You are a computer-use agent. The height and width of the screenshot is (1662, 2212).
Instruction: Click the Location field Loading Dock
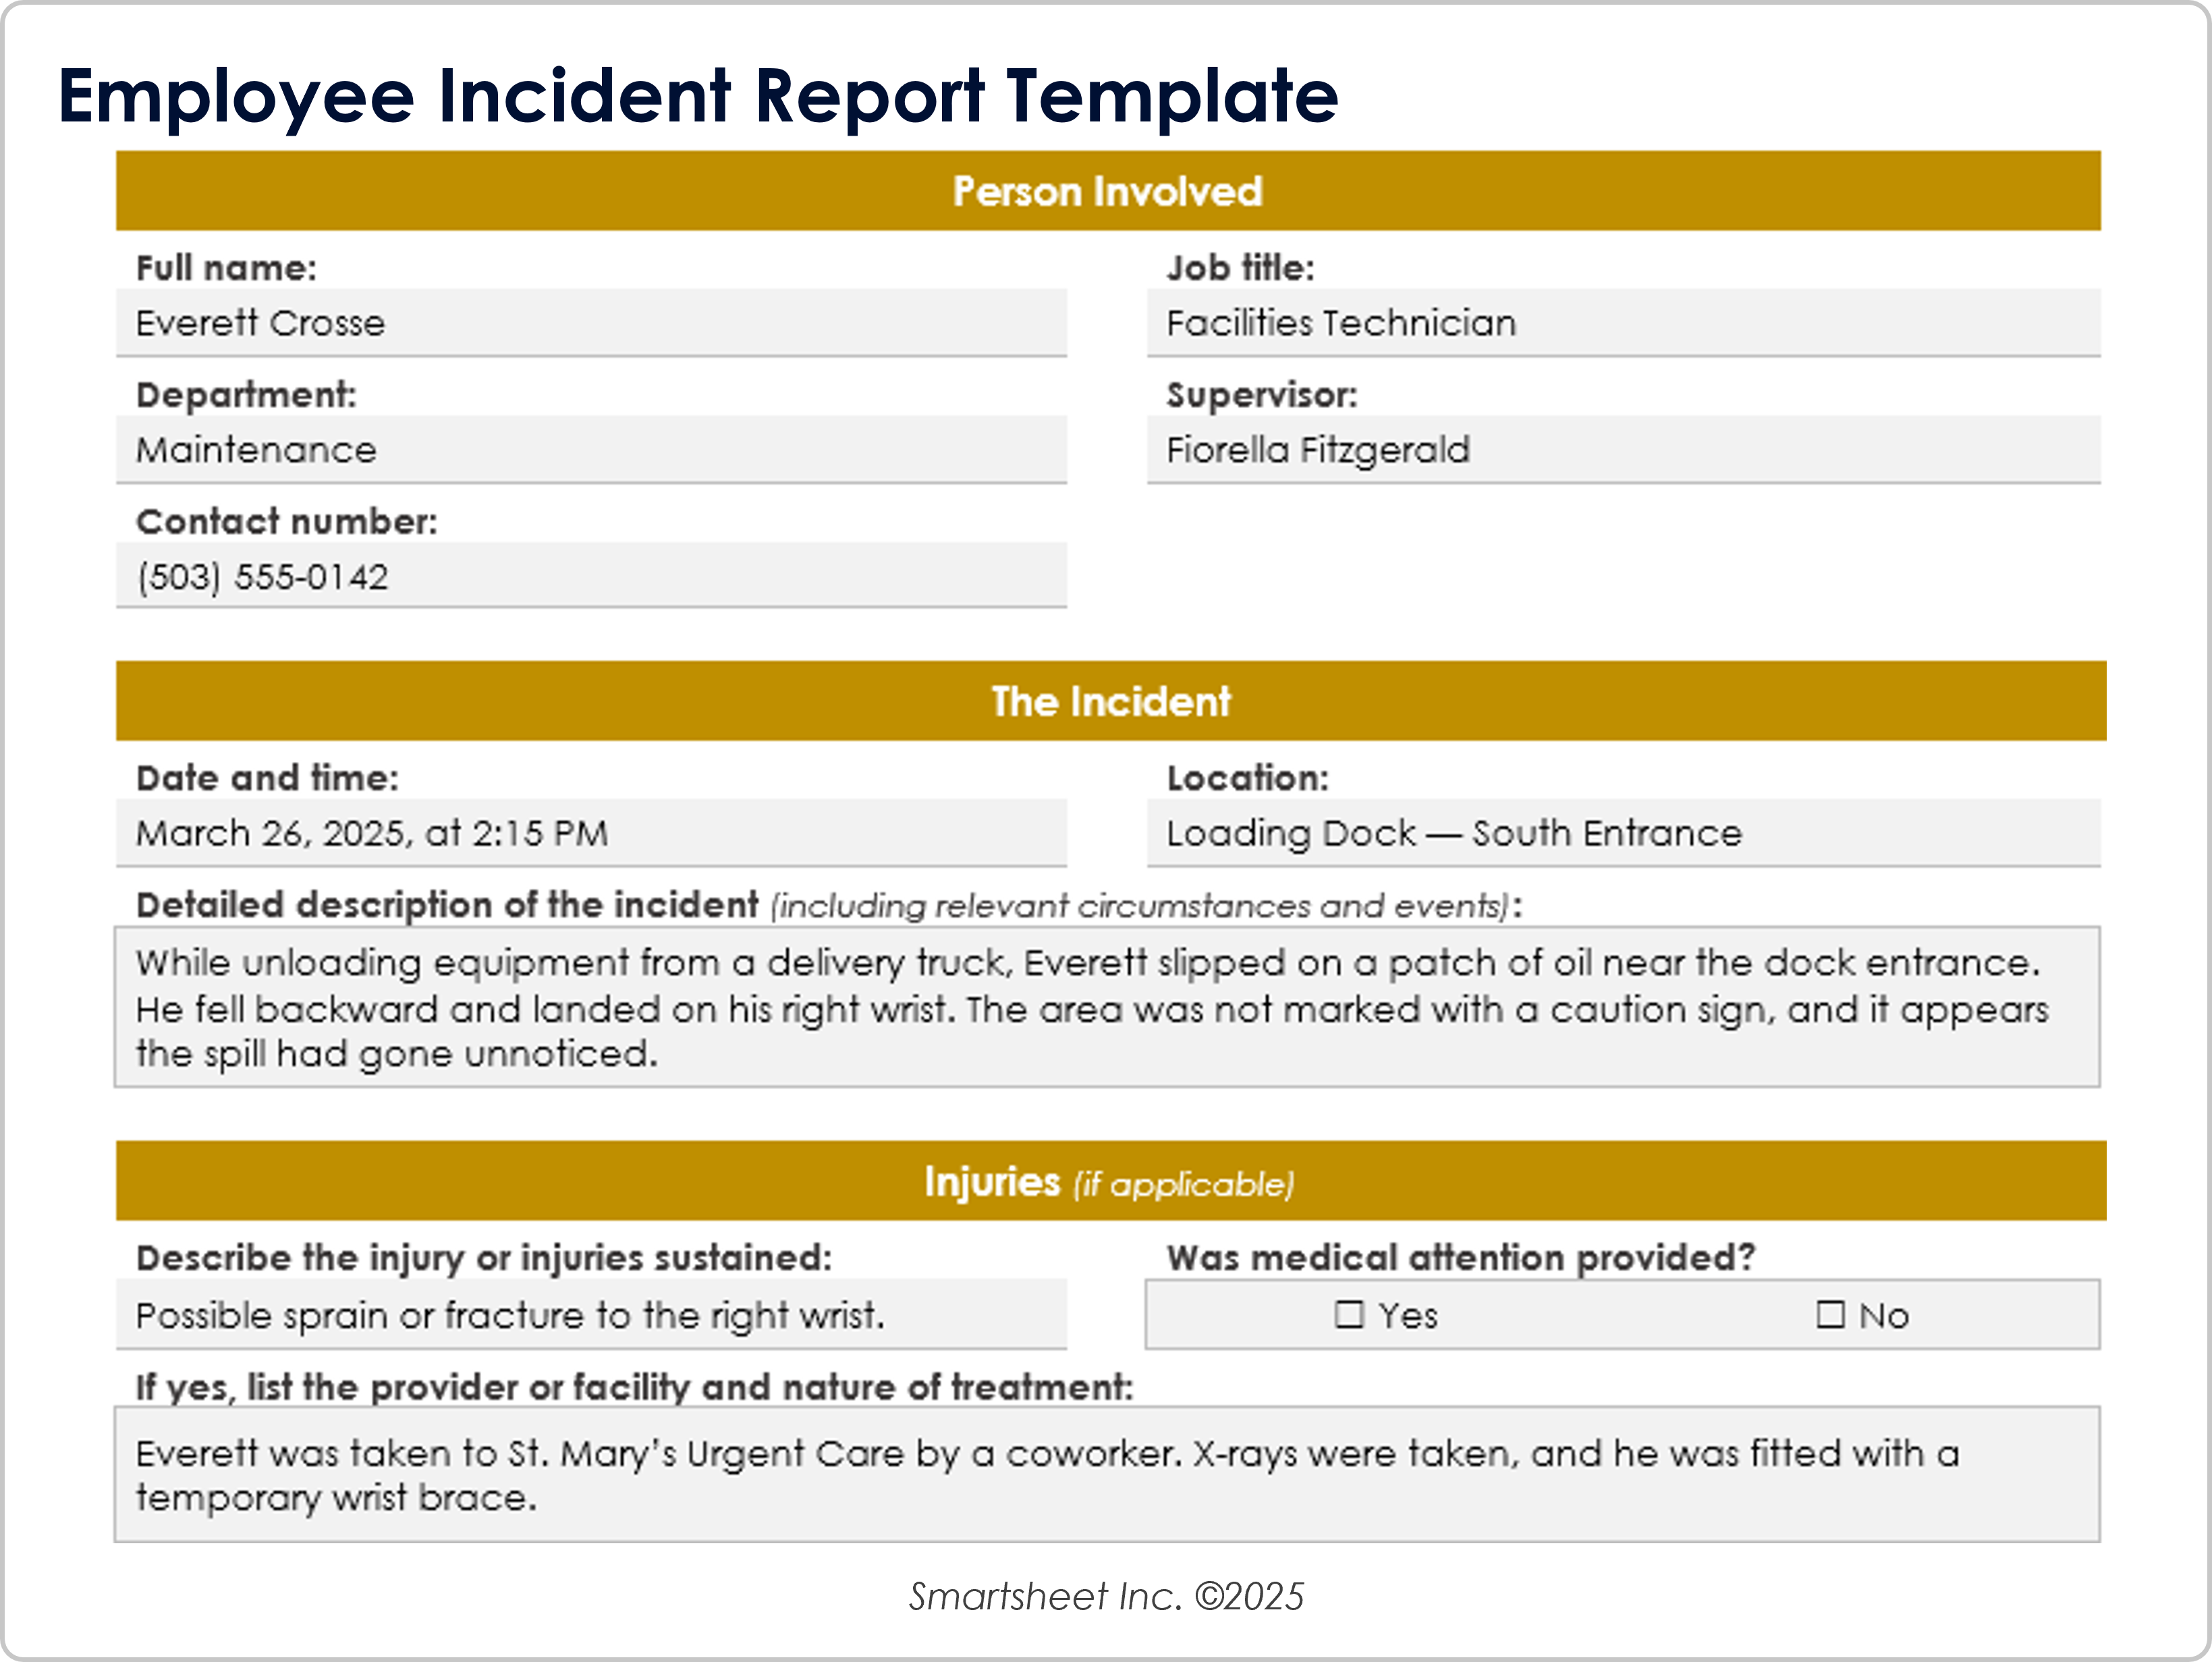point(1622,833)
